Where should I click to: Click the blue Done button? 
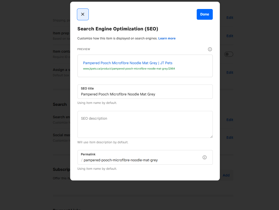205,14
